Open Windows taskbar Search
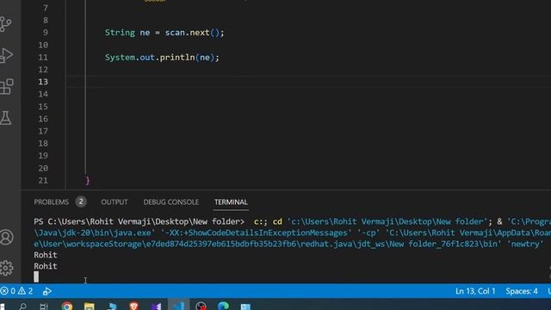Screen dimensions: 551x310 [x=23, y=307]
